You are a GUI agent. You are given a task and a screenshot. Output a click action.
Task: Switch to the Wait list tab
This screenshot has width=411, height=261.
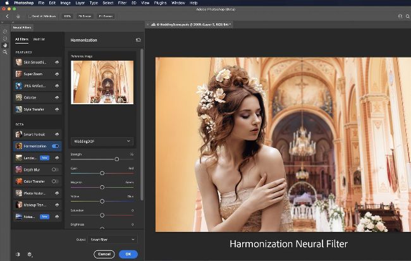click(39, 39)
